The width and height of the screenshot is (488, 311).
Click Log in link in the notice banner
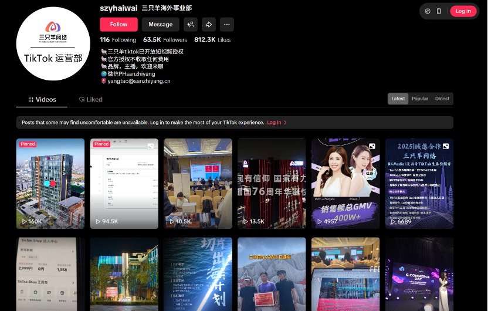pos(274,123)
